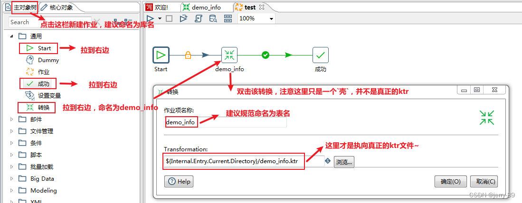Image resolution: width=522 pixels, height=203 pixels.
Task: Switch to the 核心对象 tab
Action: (x=57, y=7)
